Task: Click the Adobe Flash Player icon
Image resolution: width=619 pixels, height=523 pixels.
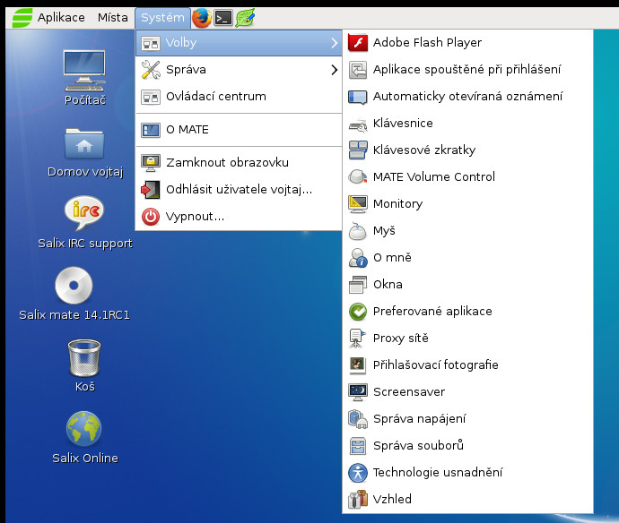Action: 358,43
